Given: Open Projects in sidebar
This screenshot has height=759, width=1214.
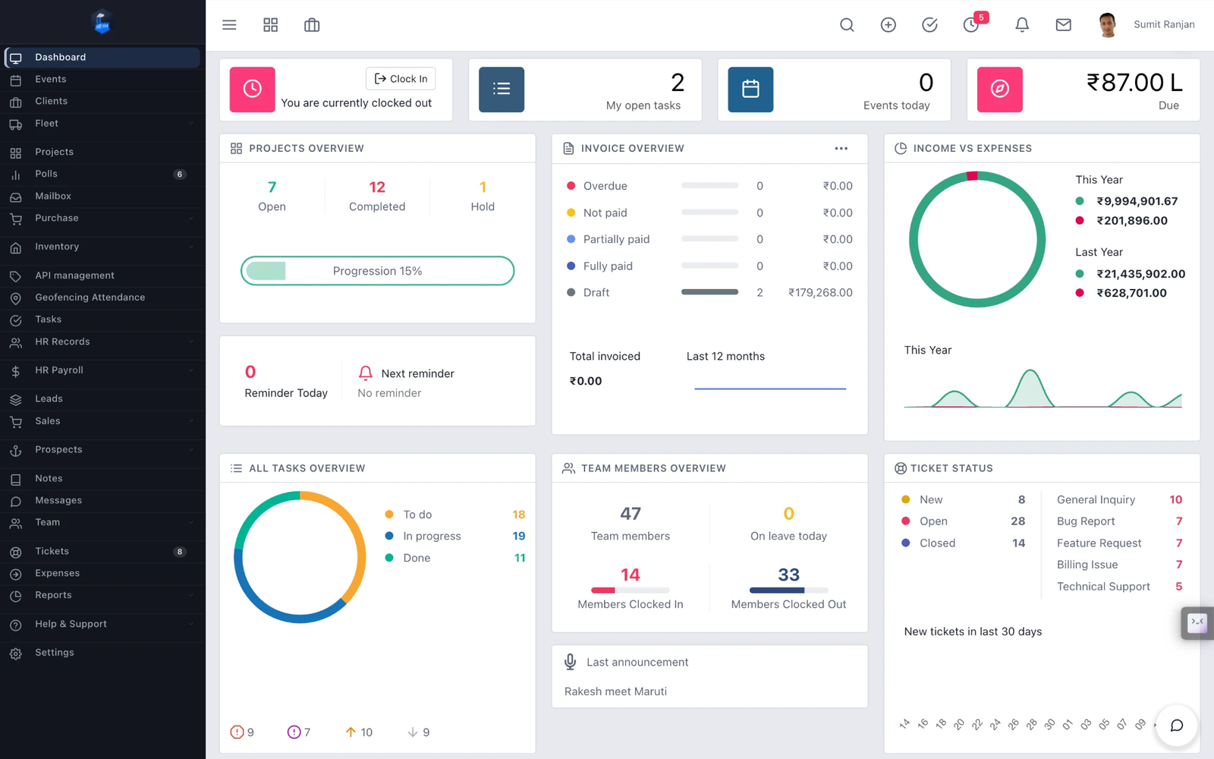Looking at the screenshot, I should pos(102,153).
